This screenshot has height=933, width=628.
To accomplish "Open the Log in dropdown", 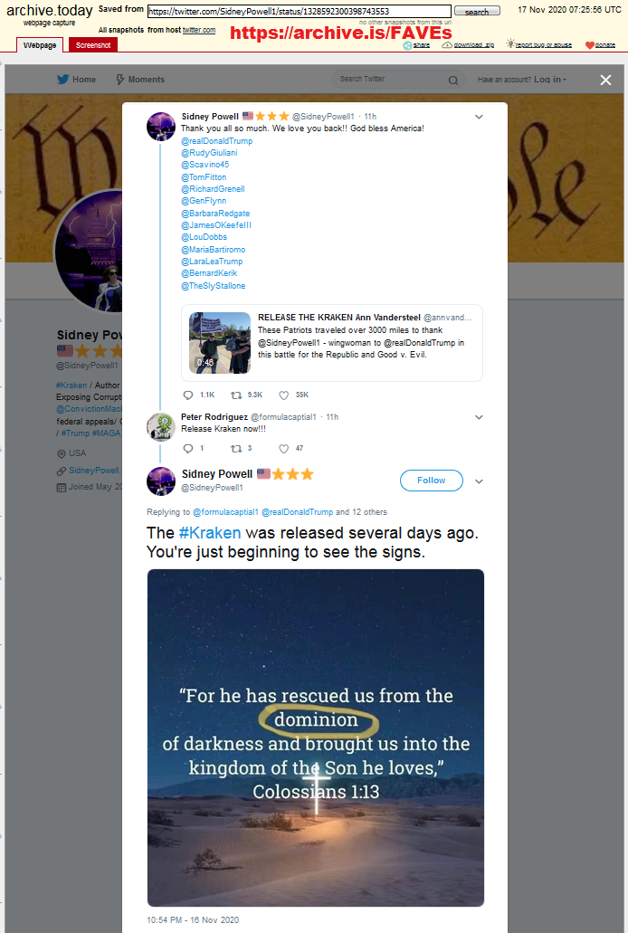I will point(550,79).
